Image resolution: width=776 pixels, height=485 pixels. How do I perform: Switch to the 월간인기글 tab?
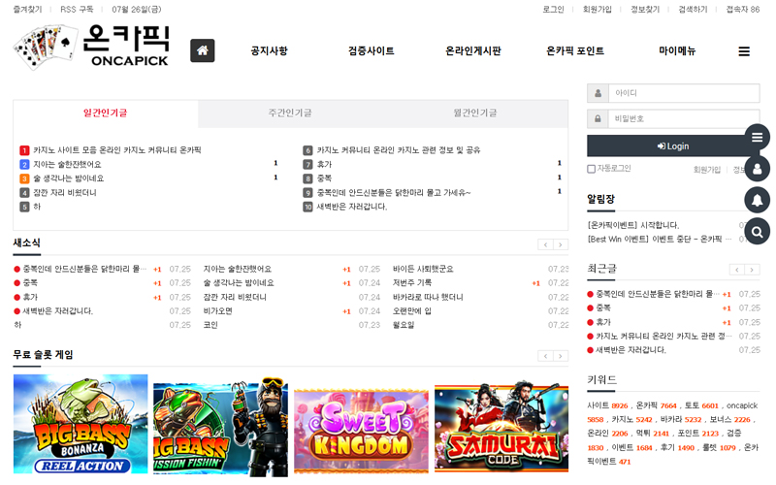475,113
